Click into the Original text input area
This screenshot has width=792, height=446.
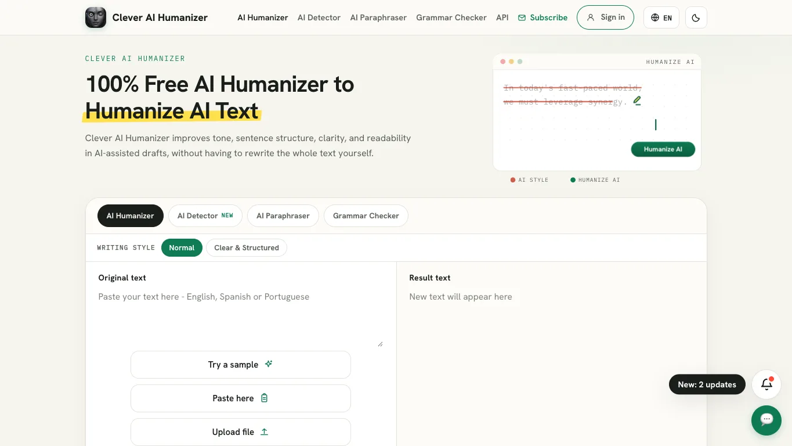click(x=240, y=318)
